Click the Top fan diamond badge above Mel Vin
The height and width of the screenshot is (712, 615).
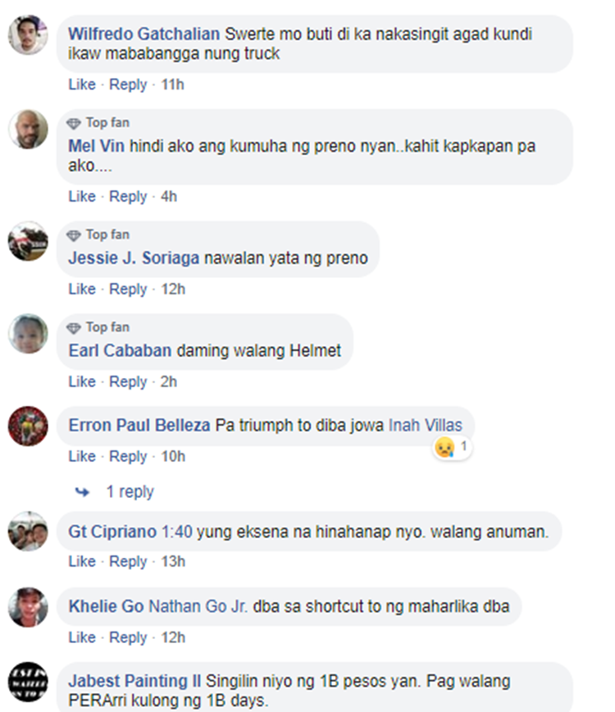coord(74,123)
